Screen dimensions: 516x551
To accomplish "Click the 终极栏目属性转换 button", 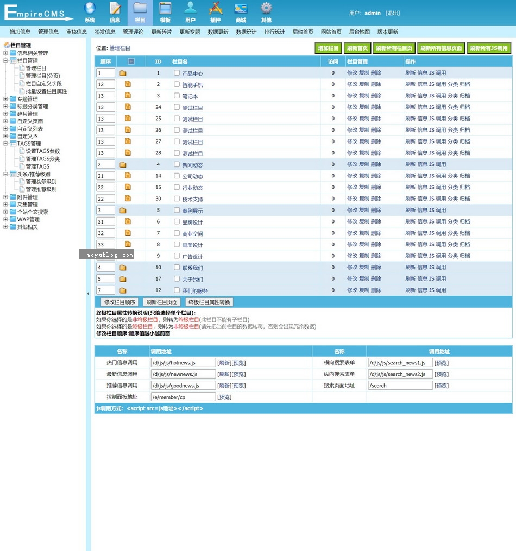I will [209, 302].
